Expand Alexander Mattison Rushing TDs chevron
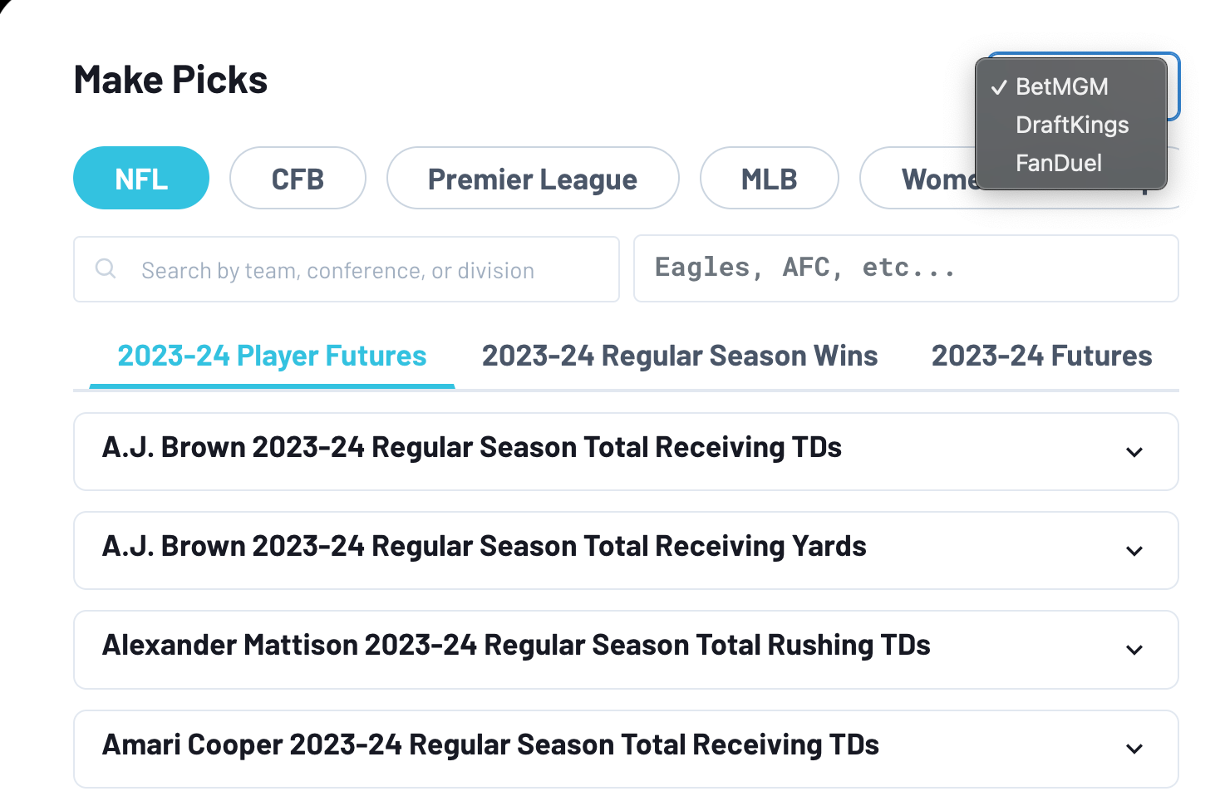 click(1134, 650)
